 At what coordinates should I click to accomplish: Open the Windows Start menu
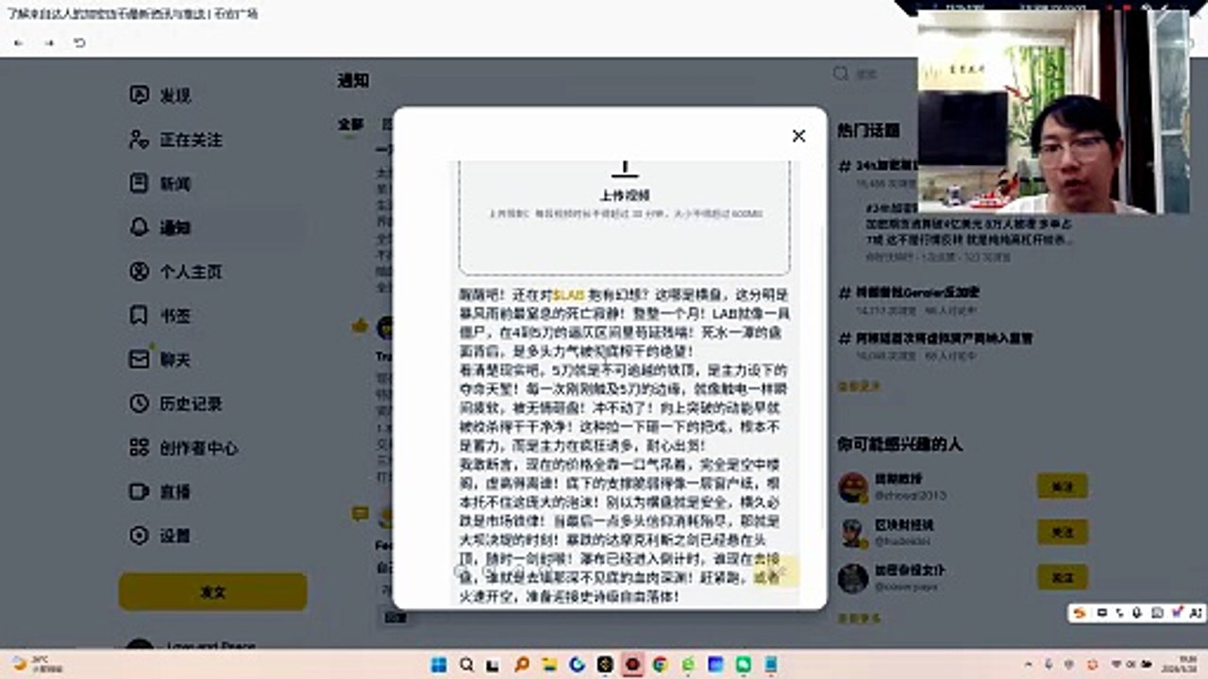point(439,664)
